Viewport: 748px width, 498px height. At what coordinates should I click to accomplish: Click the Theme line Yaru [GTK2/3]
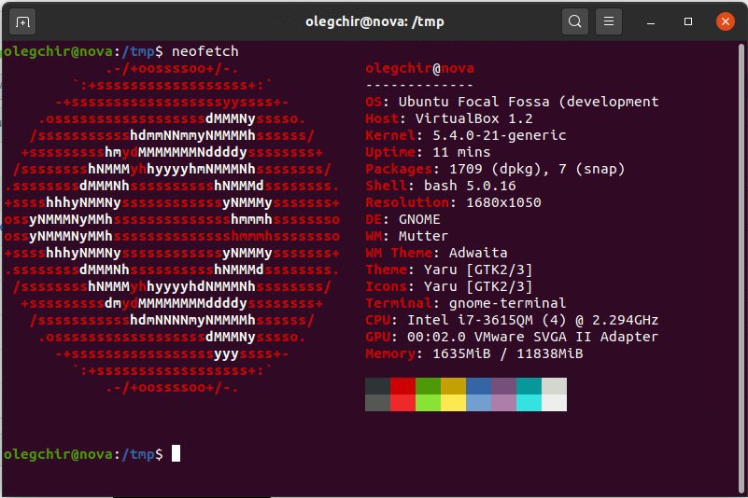(448, 270)
